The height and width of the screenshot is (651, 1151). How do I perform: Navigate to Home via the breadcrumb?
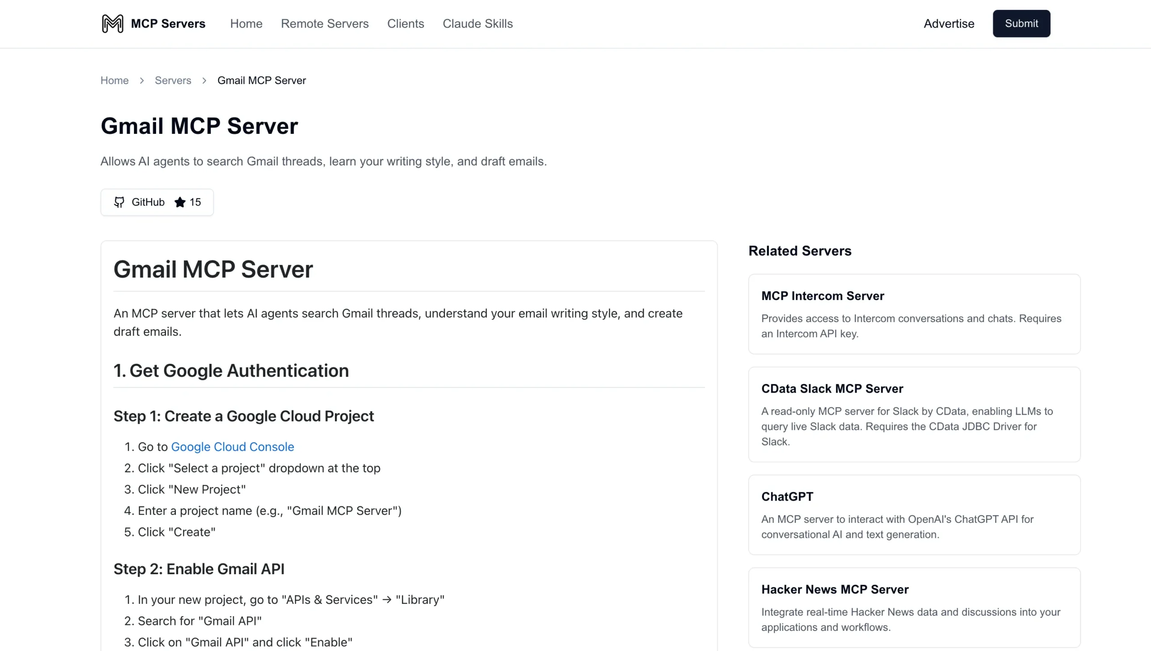pyautogui.click(x=114, y=80)
